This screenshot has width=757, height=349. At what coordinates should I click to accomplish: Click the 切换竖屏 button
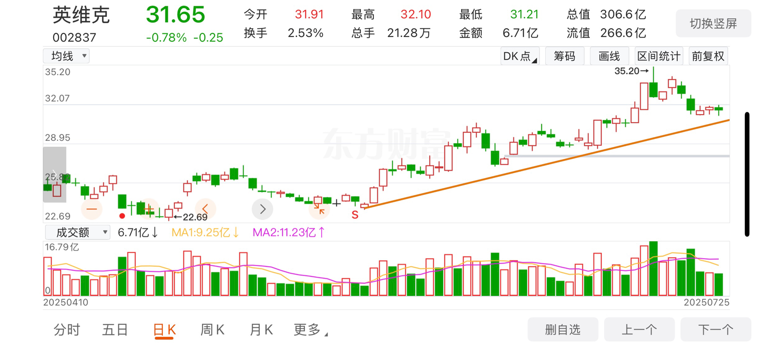713,24
